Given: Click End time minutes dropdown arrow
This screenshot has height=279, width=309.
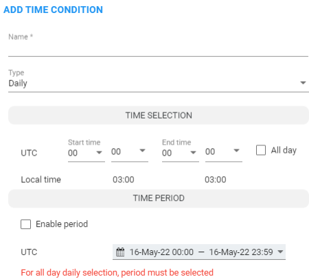Looking at the screenshot, I should pos(236,150).
